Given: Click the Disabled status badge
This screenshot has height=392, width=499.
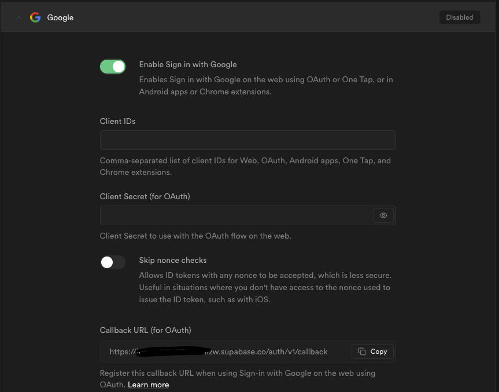Looking at the screenshot, I should (x=459, y=17).
